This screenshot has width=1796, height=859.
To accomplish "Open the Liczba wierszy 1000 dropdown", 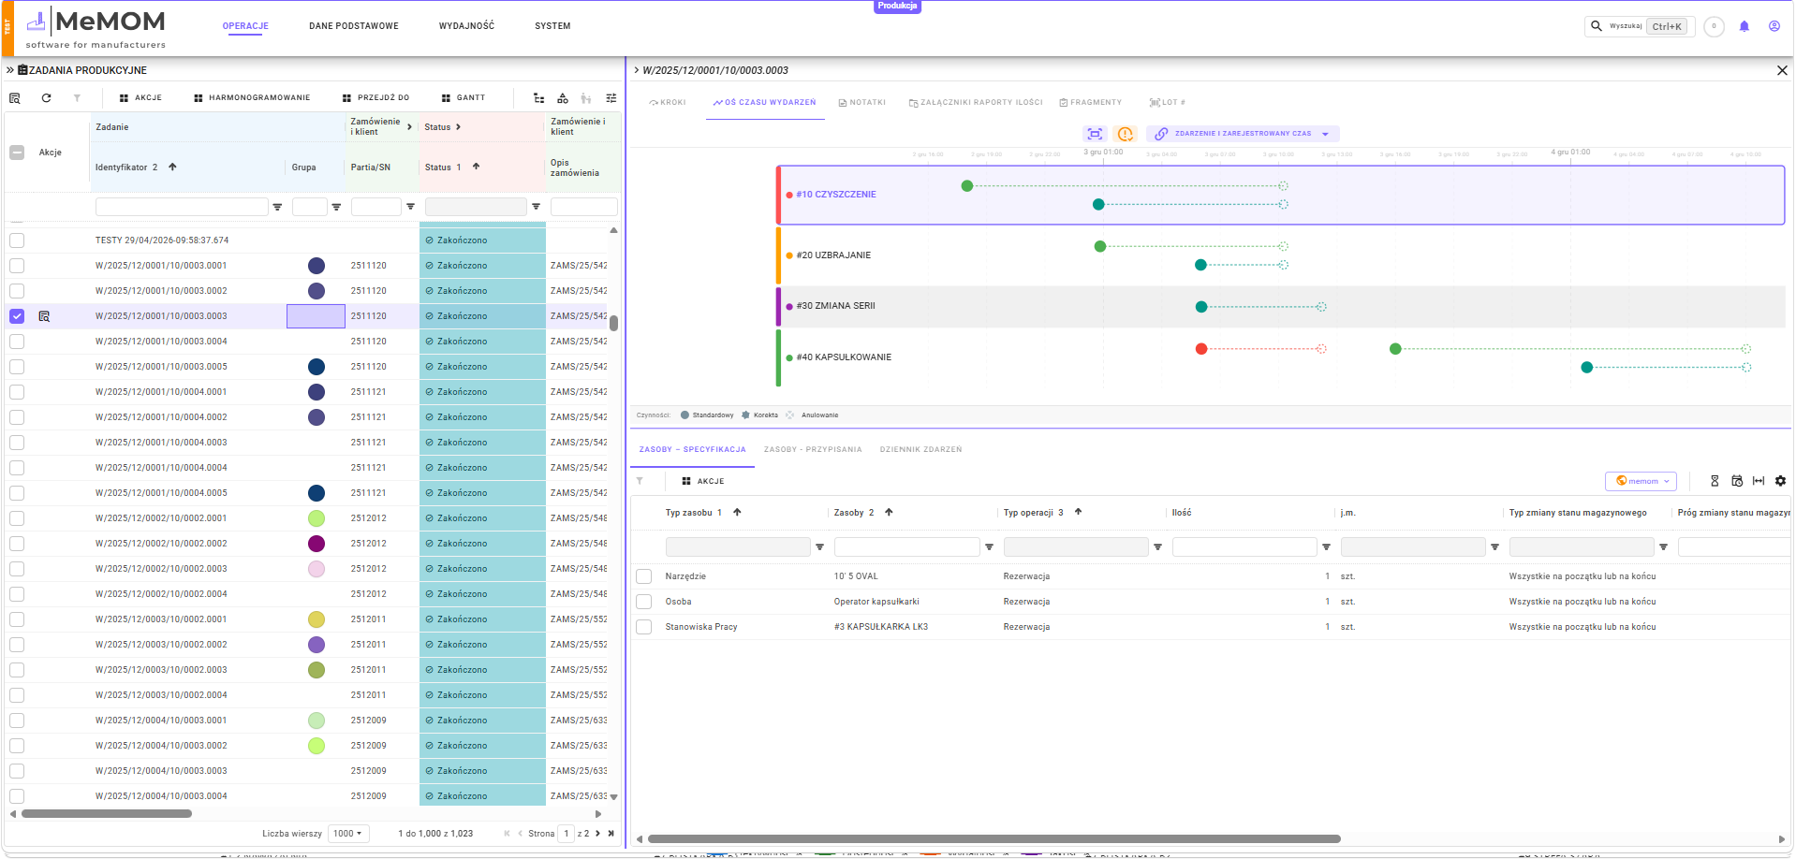I will coord(349,833).
